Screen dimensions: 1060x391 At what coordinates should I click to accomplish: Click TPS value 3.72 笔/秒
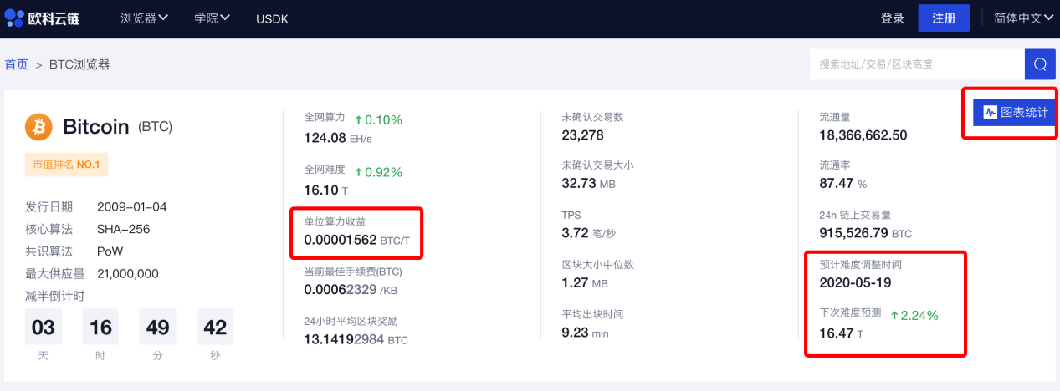pos(588,232)
